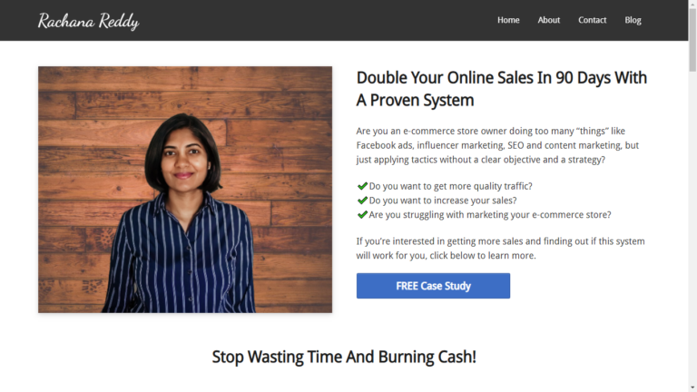Navigate to the Blog page
Viewport: 697px width, 392px height.
633,20
